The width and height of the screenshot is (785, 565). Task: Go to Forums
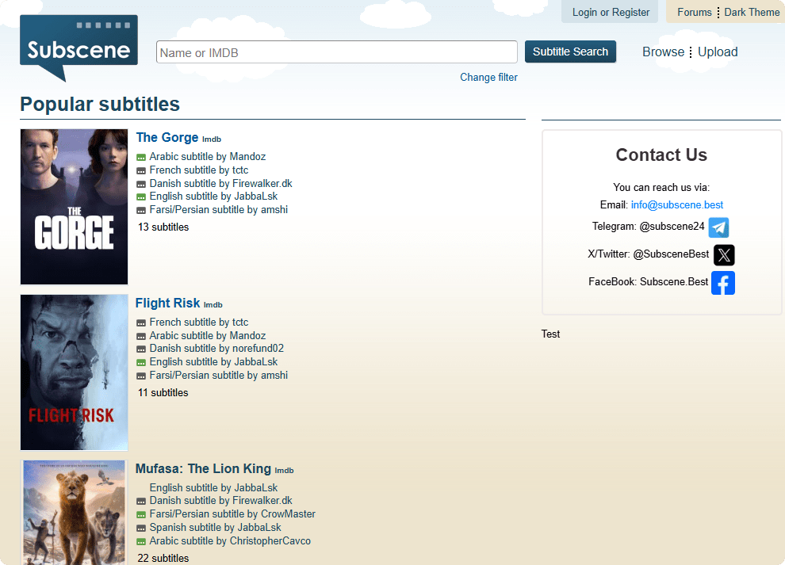[694, 12]
